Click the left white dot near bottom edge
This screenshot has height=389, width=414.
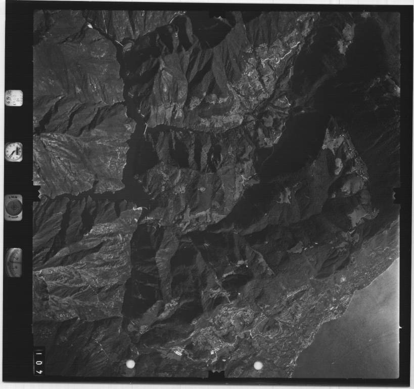[130, 364]
